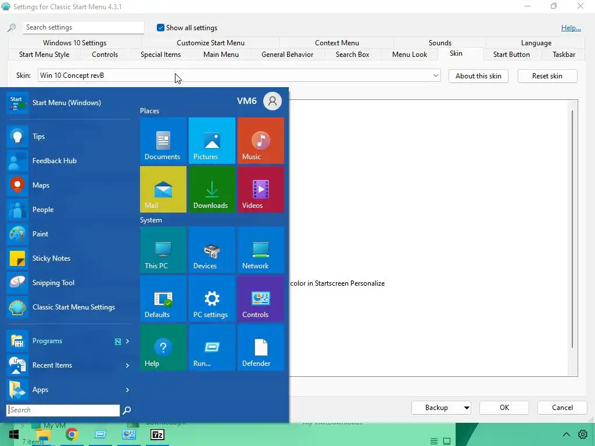Image resolution: width=595 pixels, height=446 pixels.
Task: Launch Paint from start menu
Action: [x=69, y=234]
